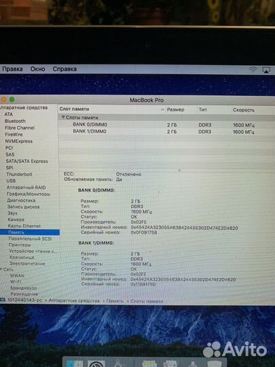Select PCI in the sidebar
The image size is (275, 367).
click(x=9, y=148)
